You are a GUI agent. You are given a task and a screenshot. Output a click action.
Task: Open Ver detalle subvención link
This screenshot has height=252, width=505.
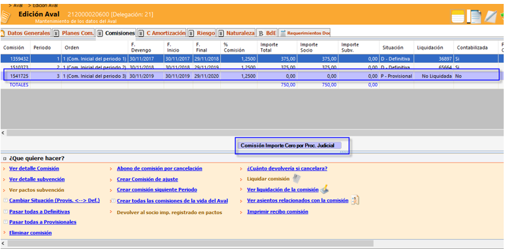pos(37,180)
